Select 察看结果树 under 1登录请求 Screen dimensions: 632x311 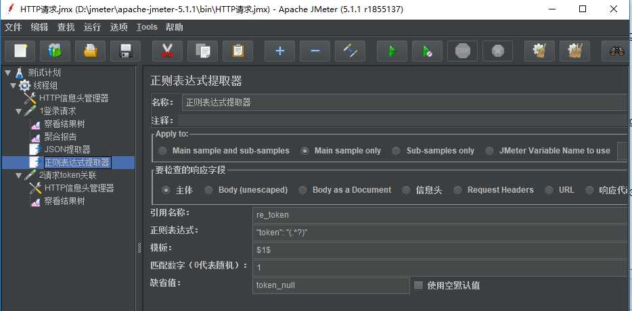[65, 124]
